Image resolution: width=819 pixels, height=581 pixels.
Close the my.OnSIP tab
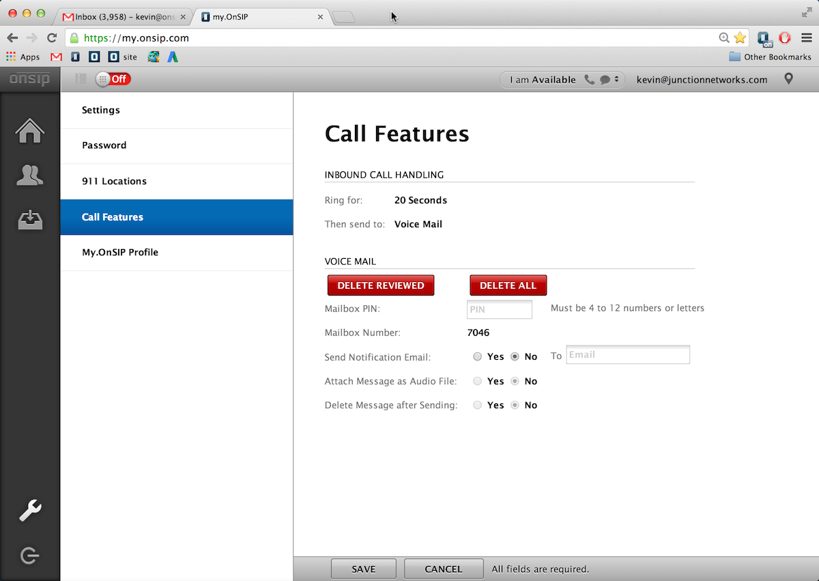(x=321, y=16)
